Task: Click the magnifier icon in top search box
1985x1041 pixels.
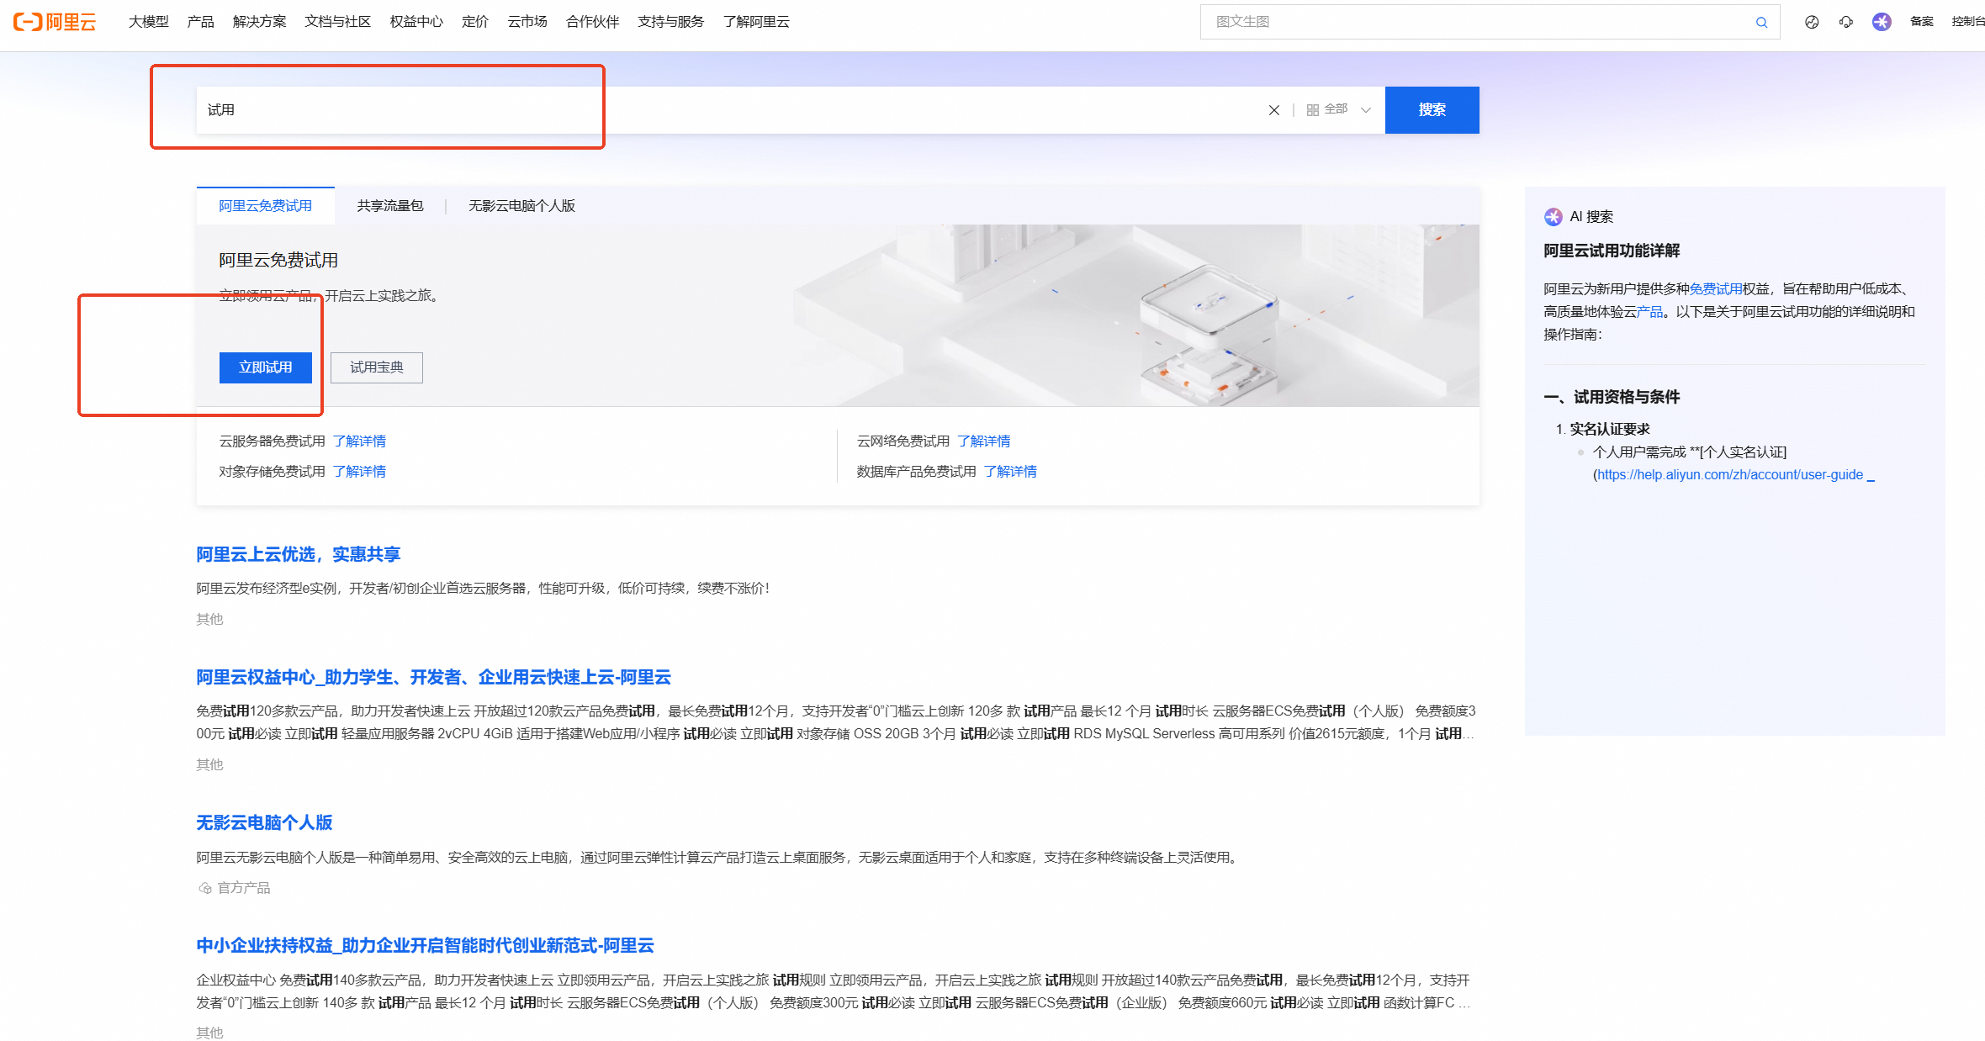Action: (x=1761, y=23)
